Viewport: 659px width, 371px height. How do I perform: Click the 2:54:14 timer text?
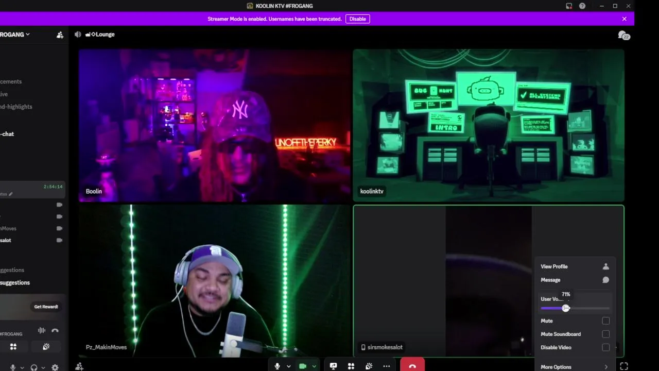53,187
